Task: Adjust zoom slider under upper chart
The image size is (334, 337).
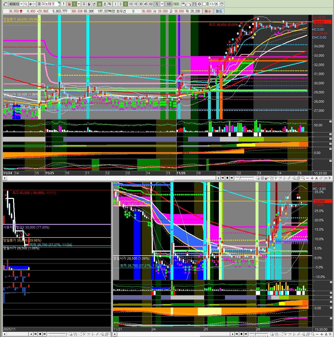Action: pyautogui.click(x=245, y=178)
